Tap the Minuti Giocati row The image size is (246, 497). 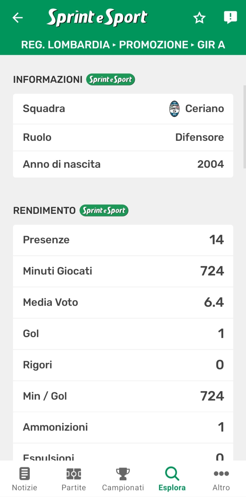tap(123, 271)
